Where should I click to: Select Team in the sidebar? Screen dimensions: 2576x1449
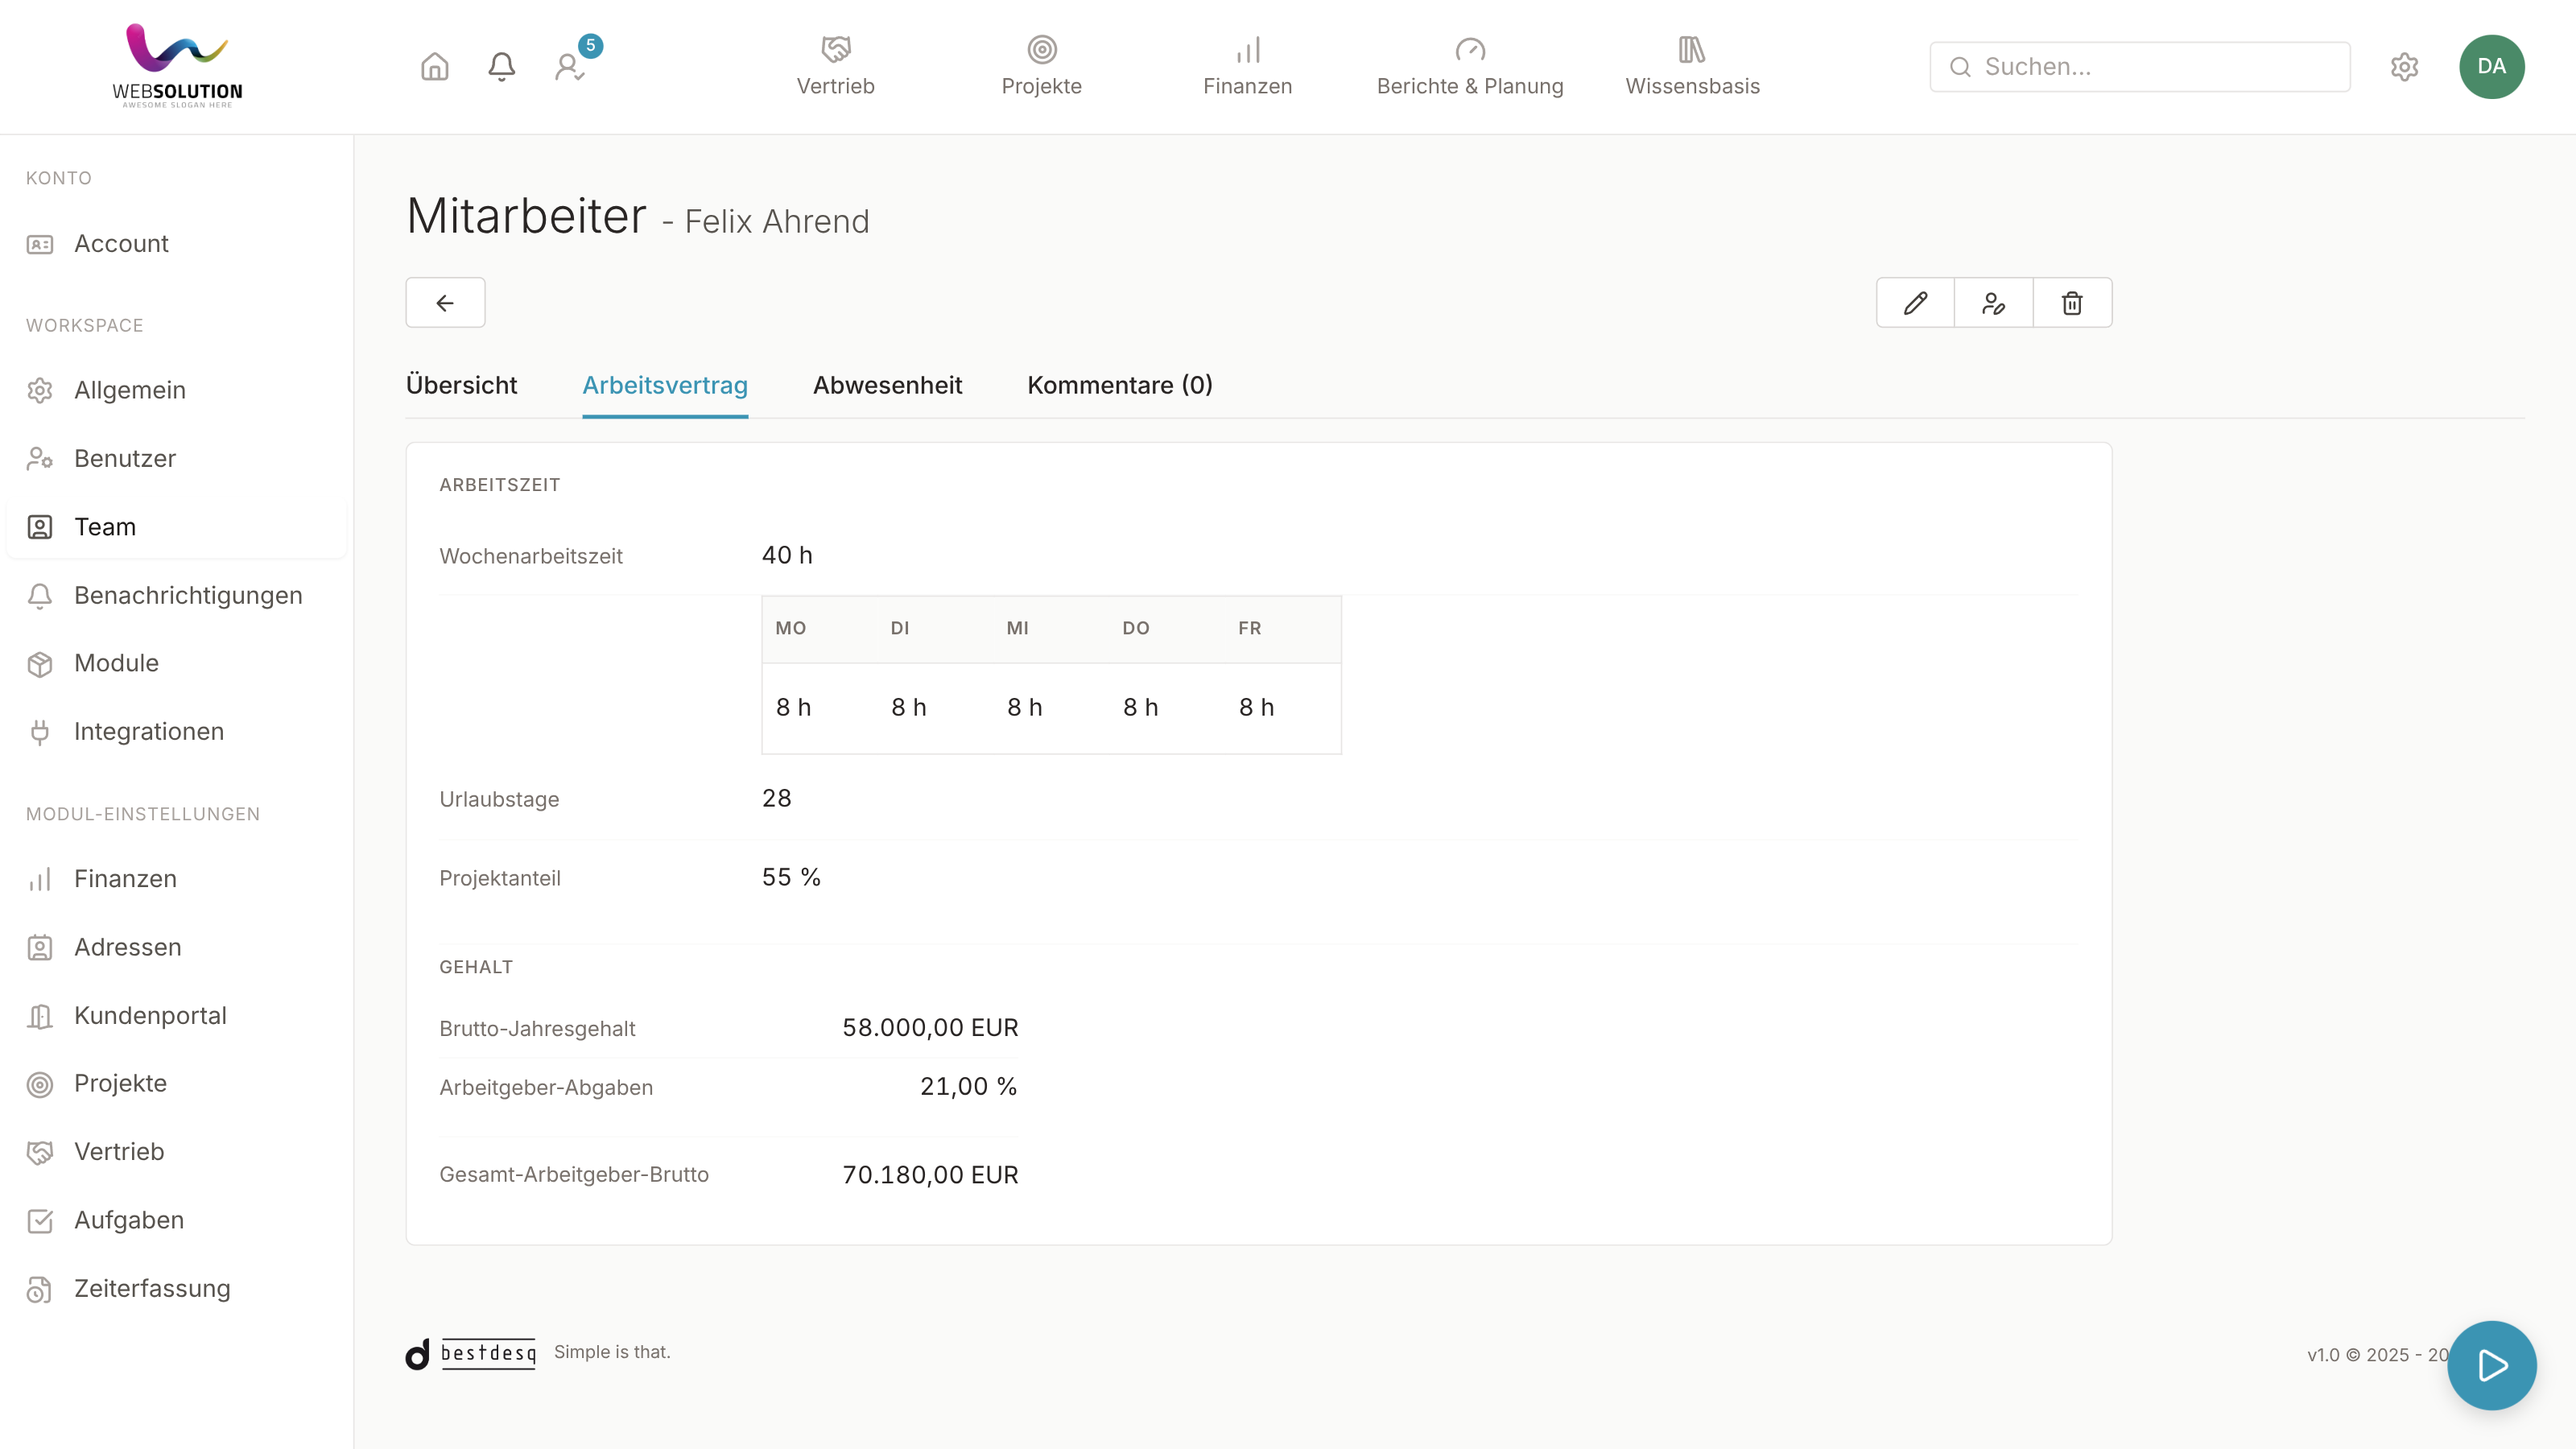click(x=176, y=527)
